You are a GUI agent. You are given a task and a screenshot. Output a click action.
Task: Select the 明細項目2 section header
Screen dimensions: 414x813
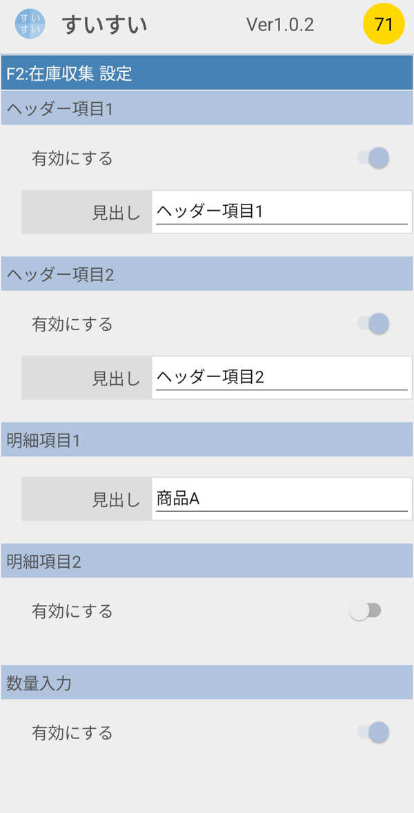[x=207, y=561]
